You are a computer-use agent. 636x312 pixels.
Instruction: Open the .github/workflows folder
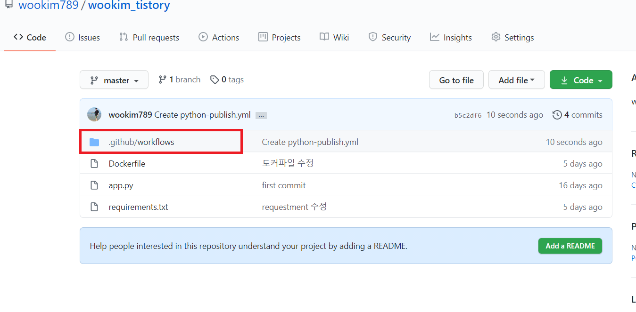[141, 142]
